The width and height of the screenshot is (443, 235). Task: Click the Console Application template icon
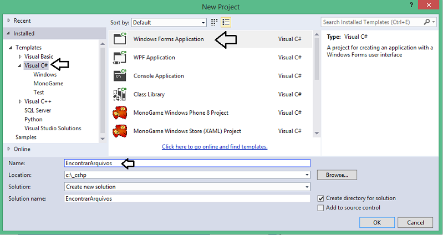point(120,76)
